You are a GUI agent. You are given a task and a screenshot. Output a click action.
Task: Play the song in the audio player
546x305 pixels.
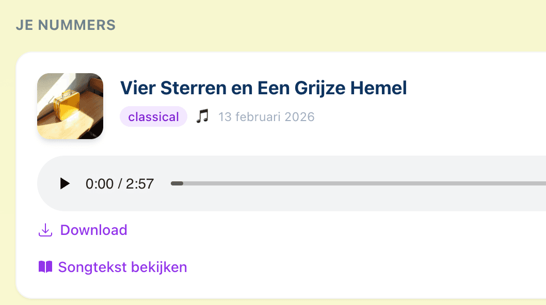(64, 183)
